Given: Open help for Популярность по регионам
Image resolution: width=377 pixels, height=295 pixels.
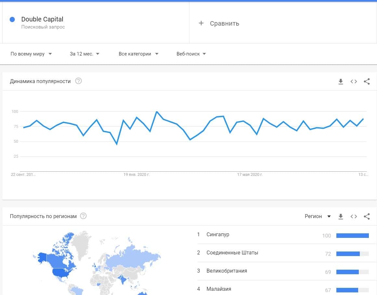Looking at the screenshot, I should coord(83,216).
